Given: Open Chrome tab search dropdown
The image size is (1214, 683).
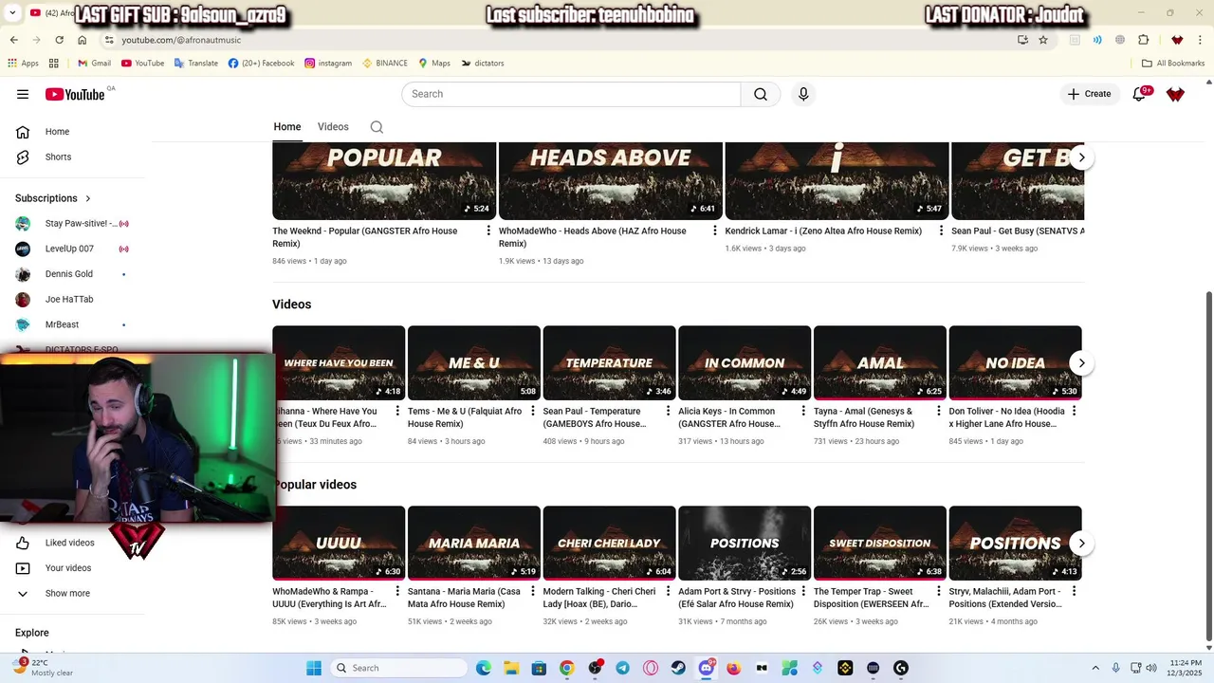Looking at the screenshot, I should (x=12, y=13).
